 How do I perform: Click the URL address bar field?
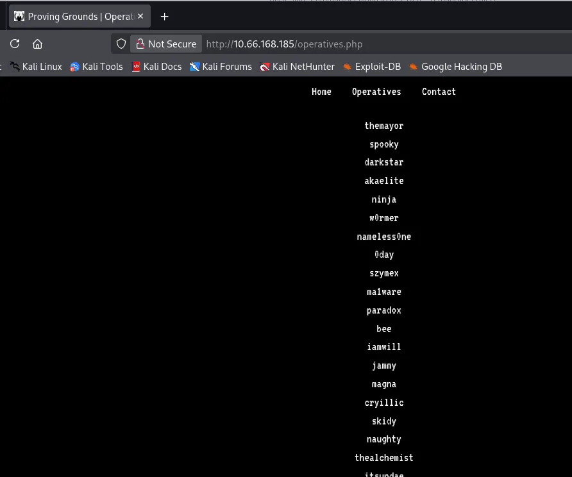pyautogui.click(x=385, y=44)
